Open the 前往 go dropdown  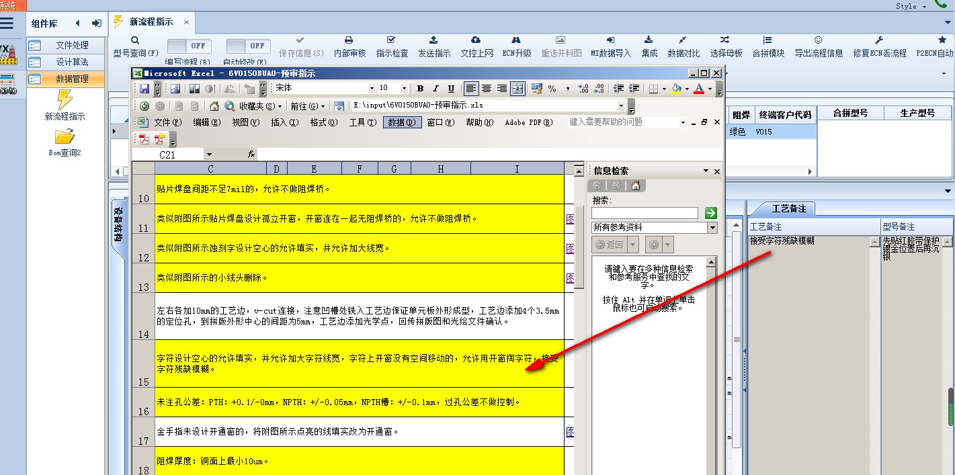pos(308,105)
